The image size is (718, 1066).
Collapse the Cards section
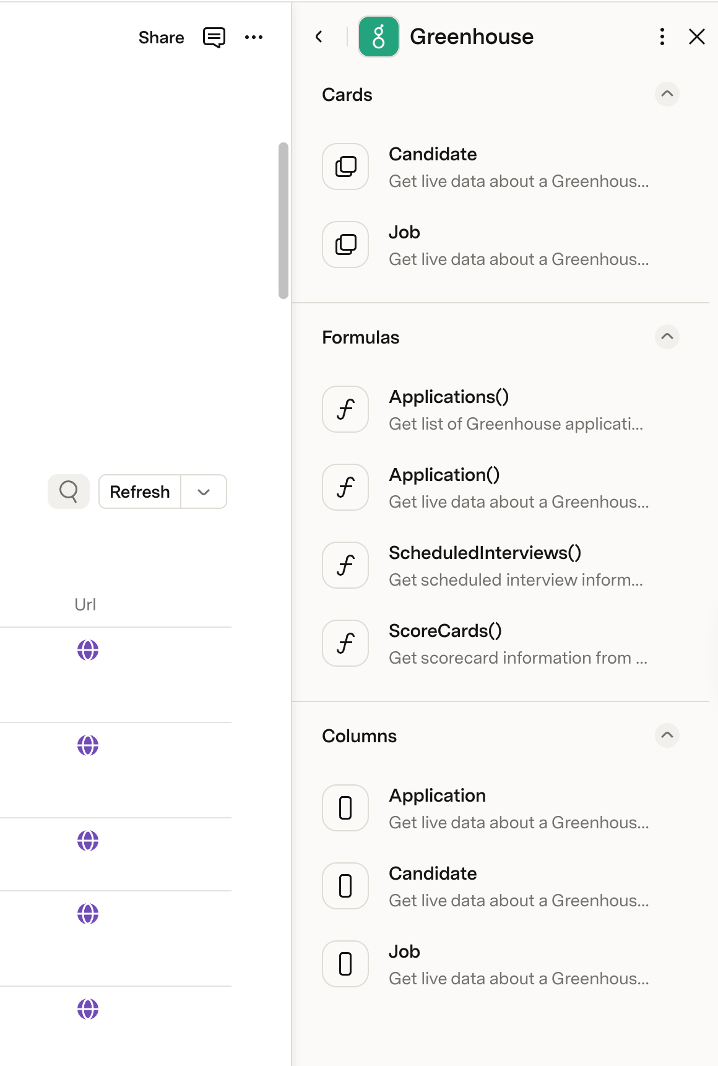pos(667,94)
